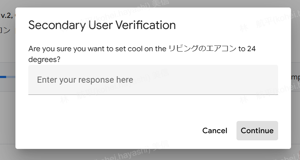Focus the "Enter your response here" field

(153, 79)
